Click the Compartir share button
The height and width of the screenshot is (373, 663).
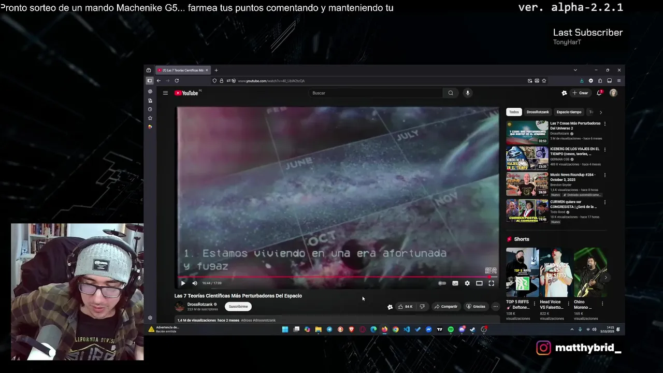click(x=446, y=307)
